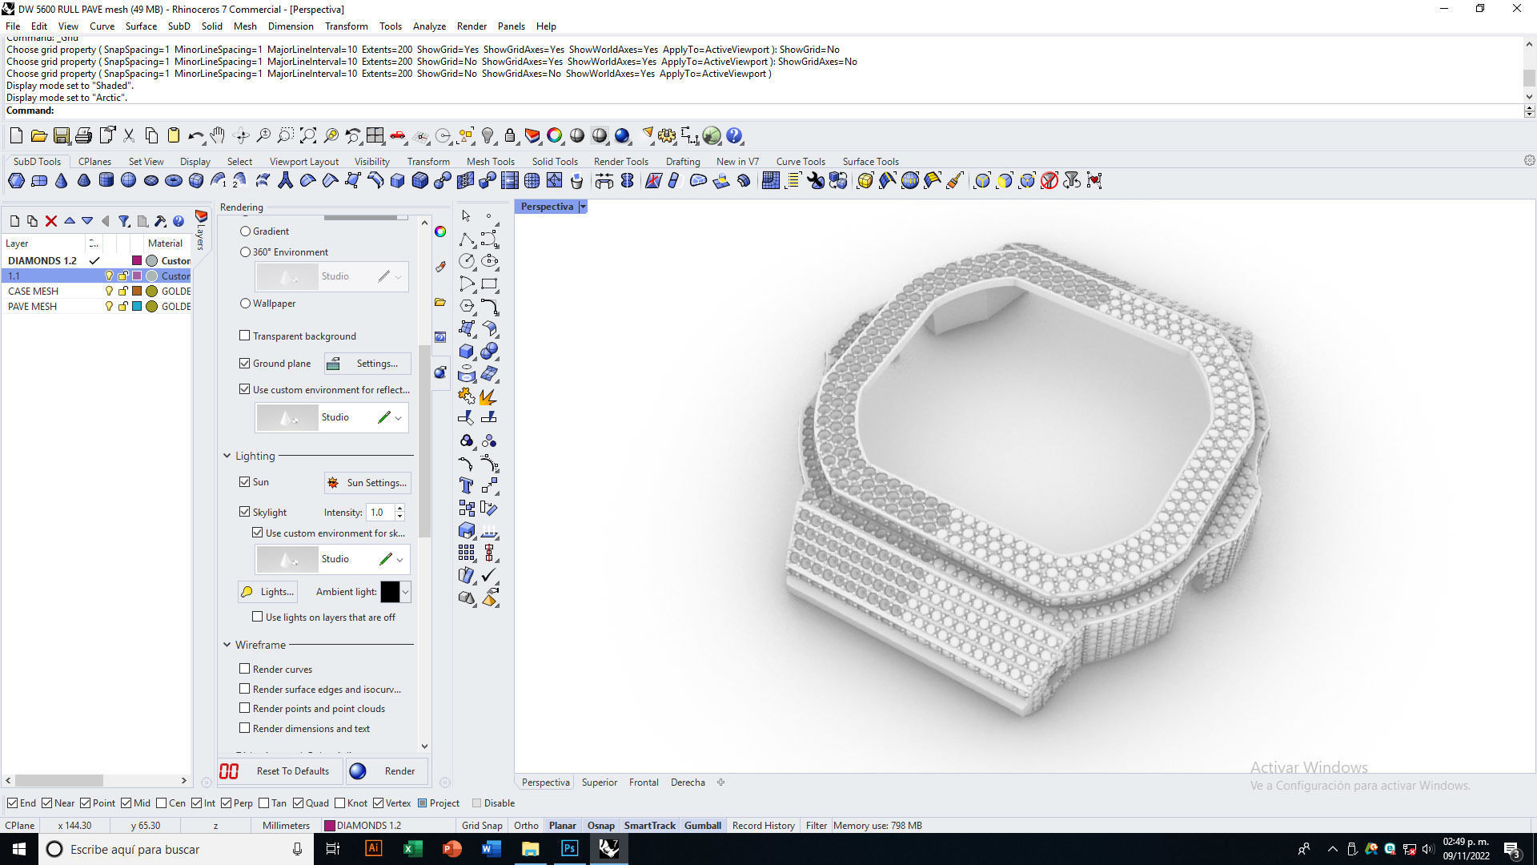This screenshot has width=1537, height=865.
Task: Open the Ambient light color dropdown arrow
Action: pos(406,592)
